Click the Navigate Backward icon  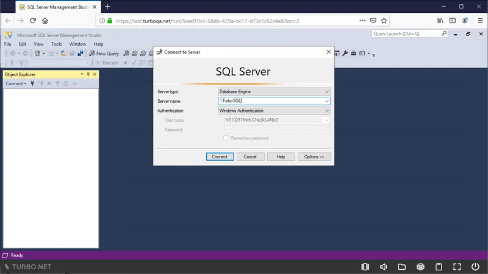point(12,54)
